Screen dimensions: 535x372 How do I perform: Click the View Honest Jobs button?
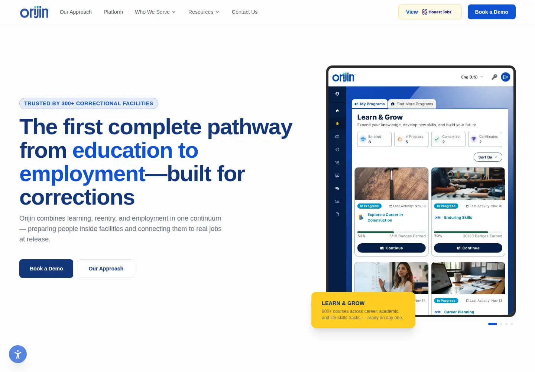point(430,12)
